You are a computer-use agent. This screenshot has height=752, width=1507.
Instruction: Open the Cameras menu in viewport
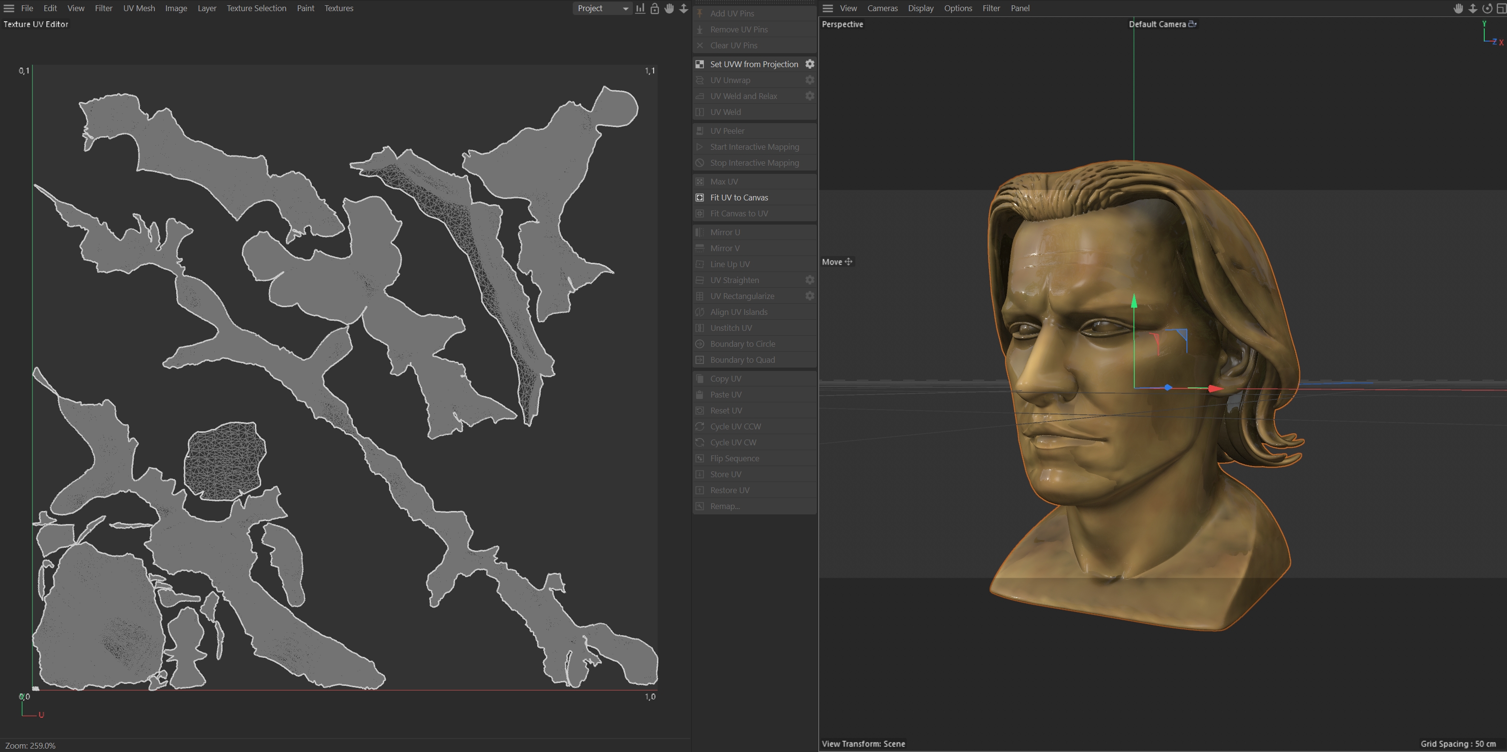pyautogui.click(x=882, y=8)
